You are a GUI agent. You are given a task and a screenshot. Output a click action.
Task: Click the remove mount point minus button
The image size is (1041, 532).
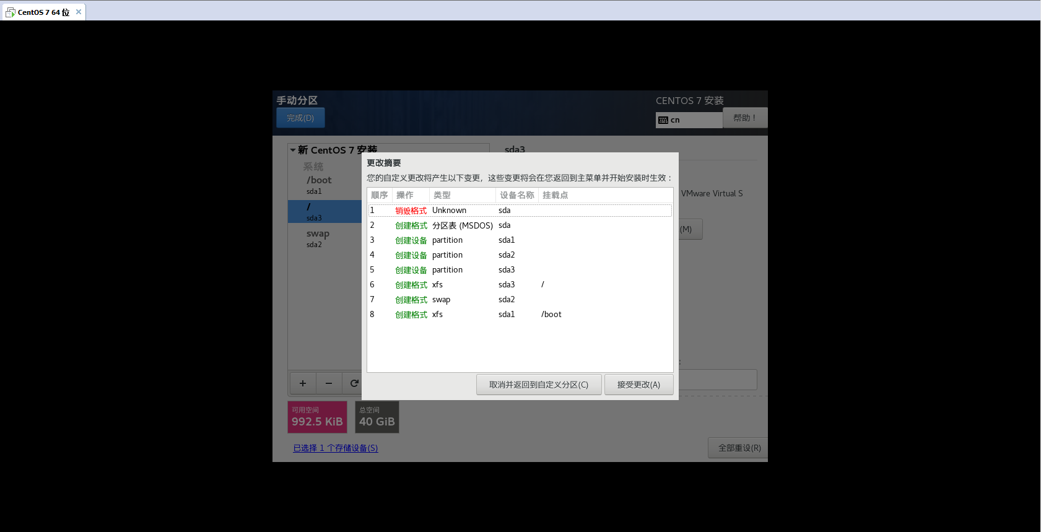pos(329,383)
